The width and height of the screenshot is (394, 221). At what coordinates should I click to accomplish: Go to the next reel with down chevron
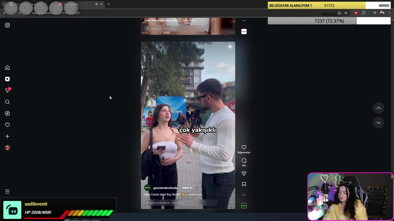(379, 122)
